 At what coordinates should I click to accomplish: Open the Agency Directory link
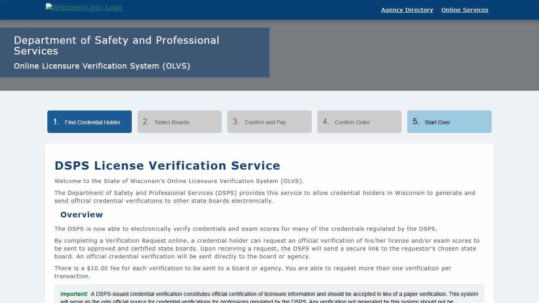point(407,10)
